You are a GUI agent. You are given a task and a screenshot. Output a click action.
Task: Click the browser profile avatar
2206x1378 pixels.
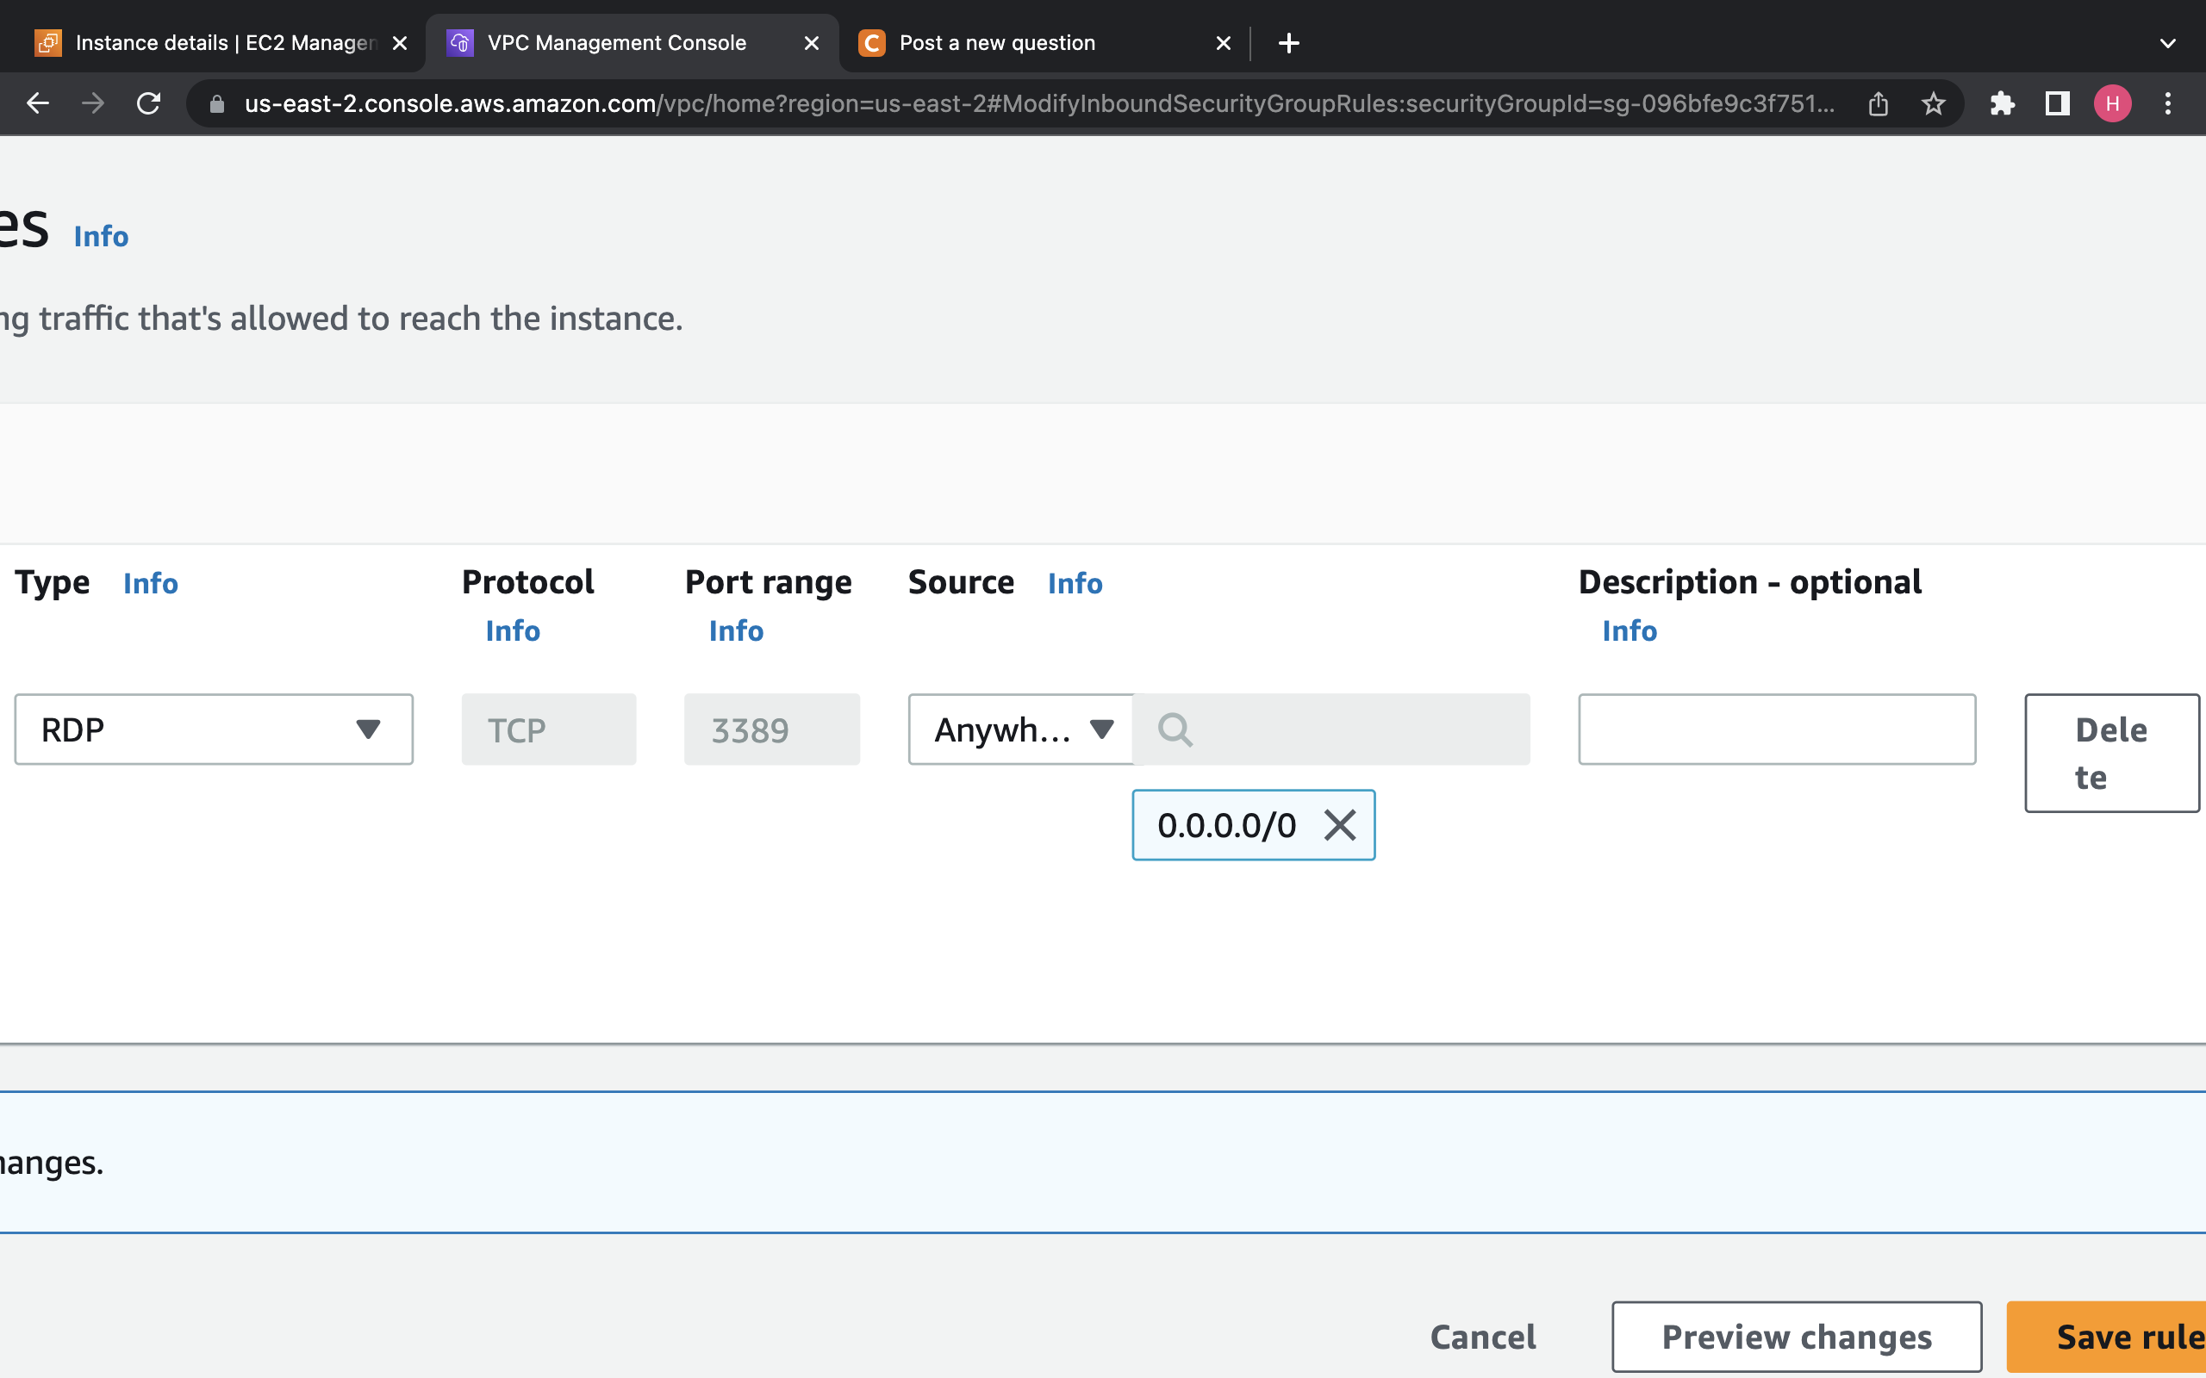click(x=2112, y=103)
